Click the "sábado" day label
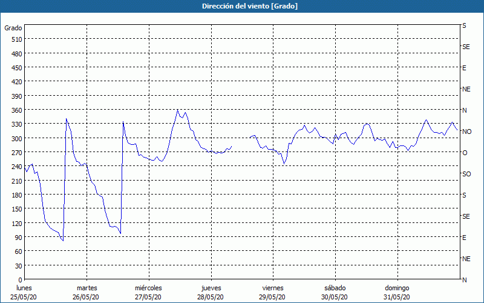Image resolution: width=484 pixels, height=303 pixels. pyautogui.click(x=335, y=288)
